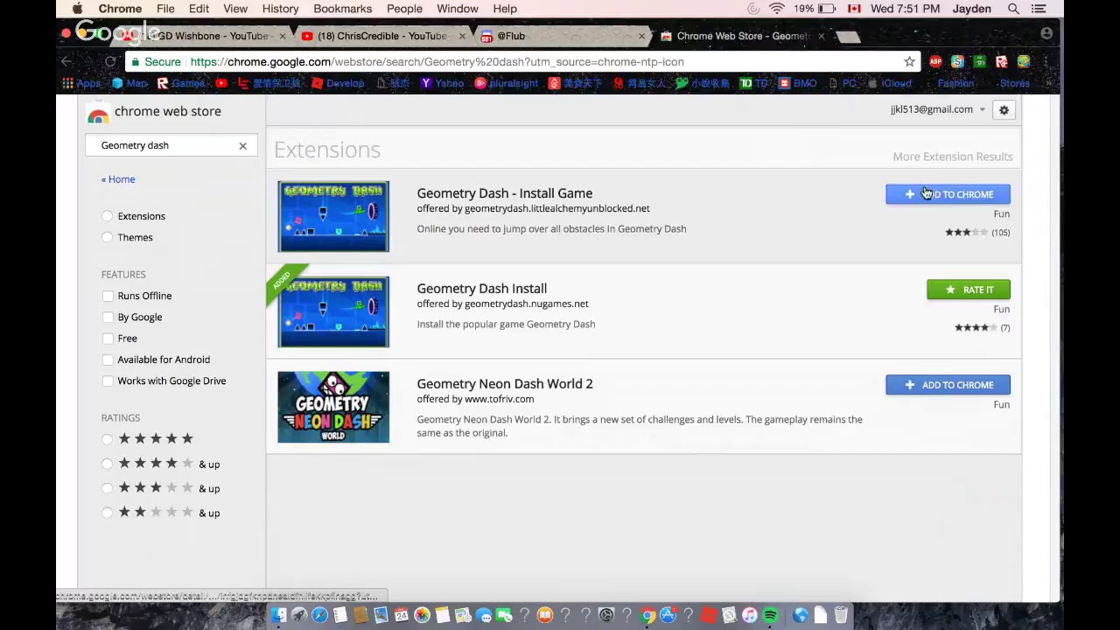1120x630 pixels.
Task: Select the Extensions radio filter
Action: click(108, 216)
